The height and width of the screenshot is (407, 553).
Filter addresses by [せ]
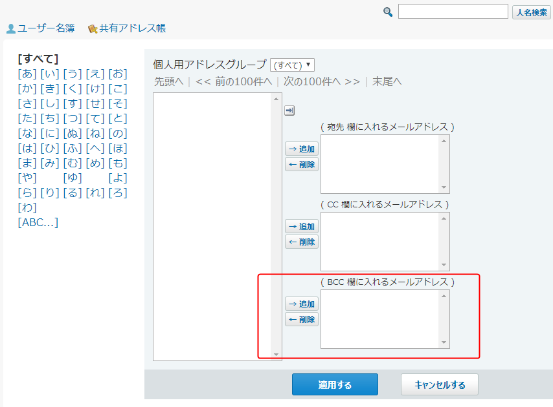coord(95,103)
